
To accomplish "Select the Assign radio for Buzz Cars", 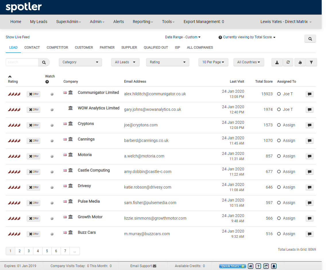I will [279, 234].
